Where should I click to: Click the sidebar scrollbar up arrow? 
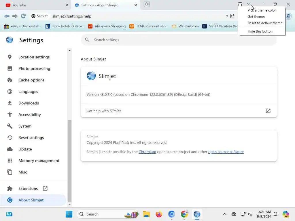coord(69,50)
